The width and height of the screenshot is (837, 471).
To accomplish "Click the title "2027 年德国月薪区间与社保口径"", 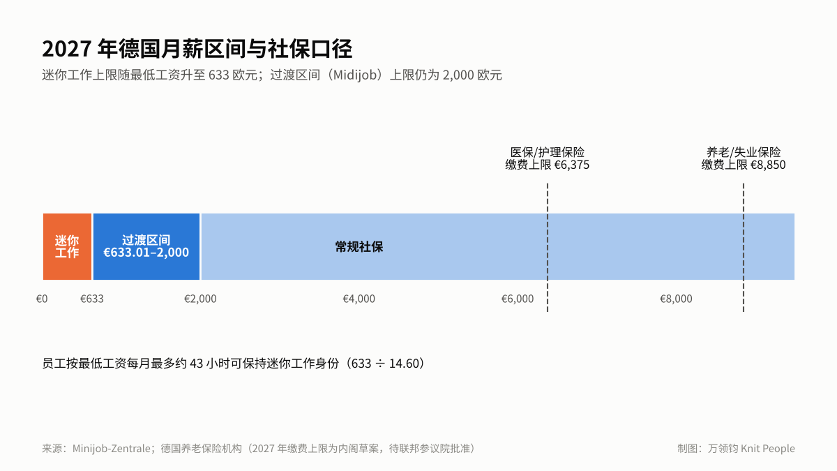I will pos(197,49).
